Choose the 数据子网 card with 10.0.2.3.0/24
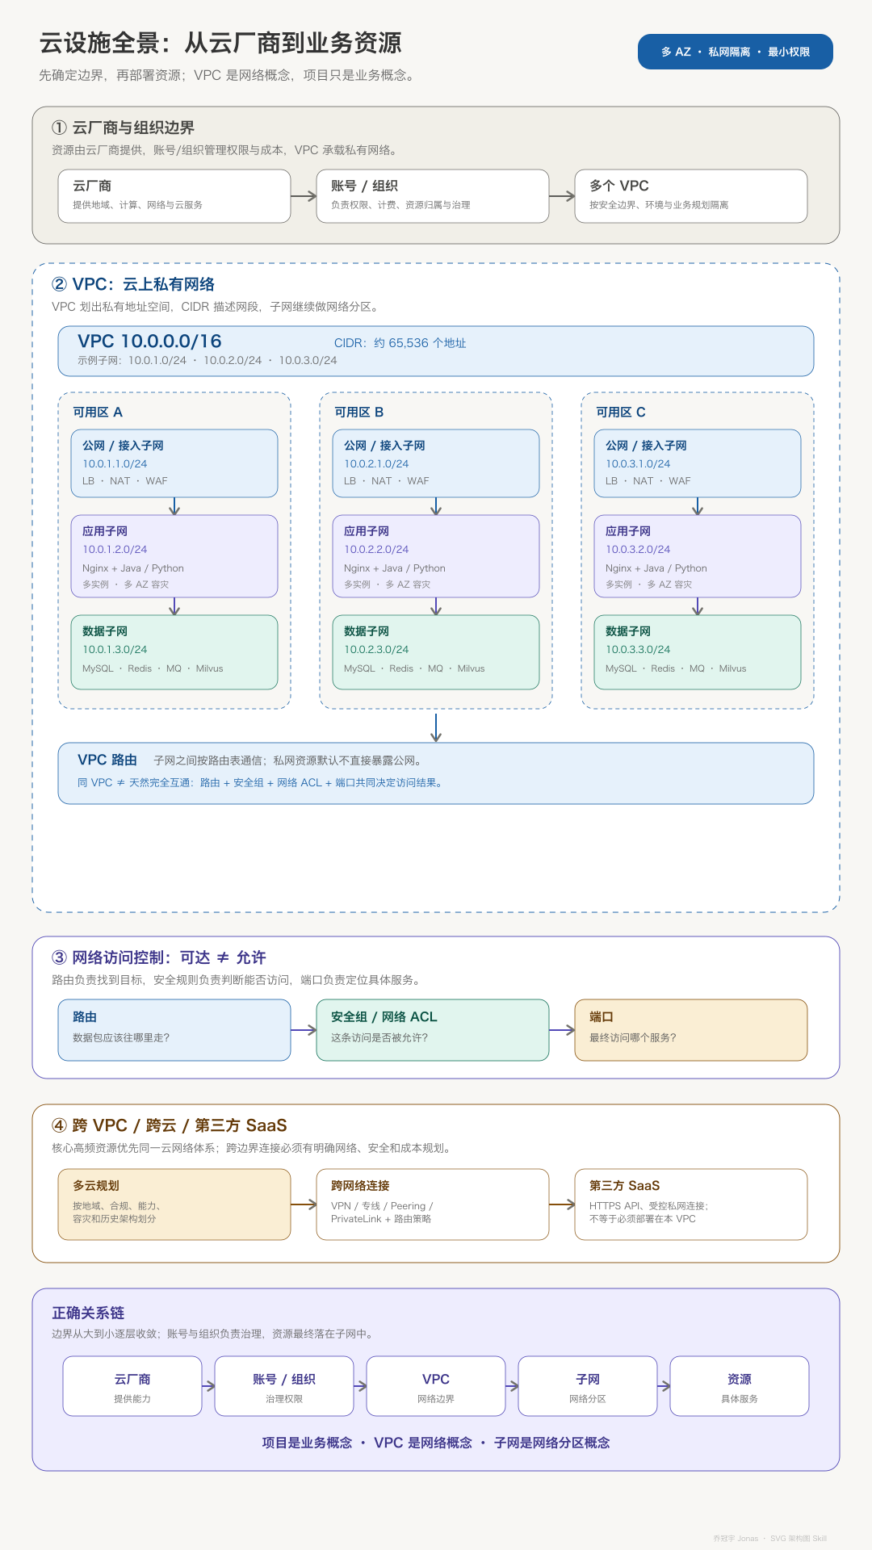Viewport: 872px width, 1550px height. point(436,652)
